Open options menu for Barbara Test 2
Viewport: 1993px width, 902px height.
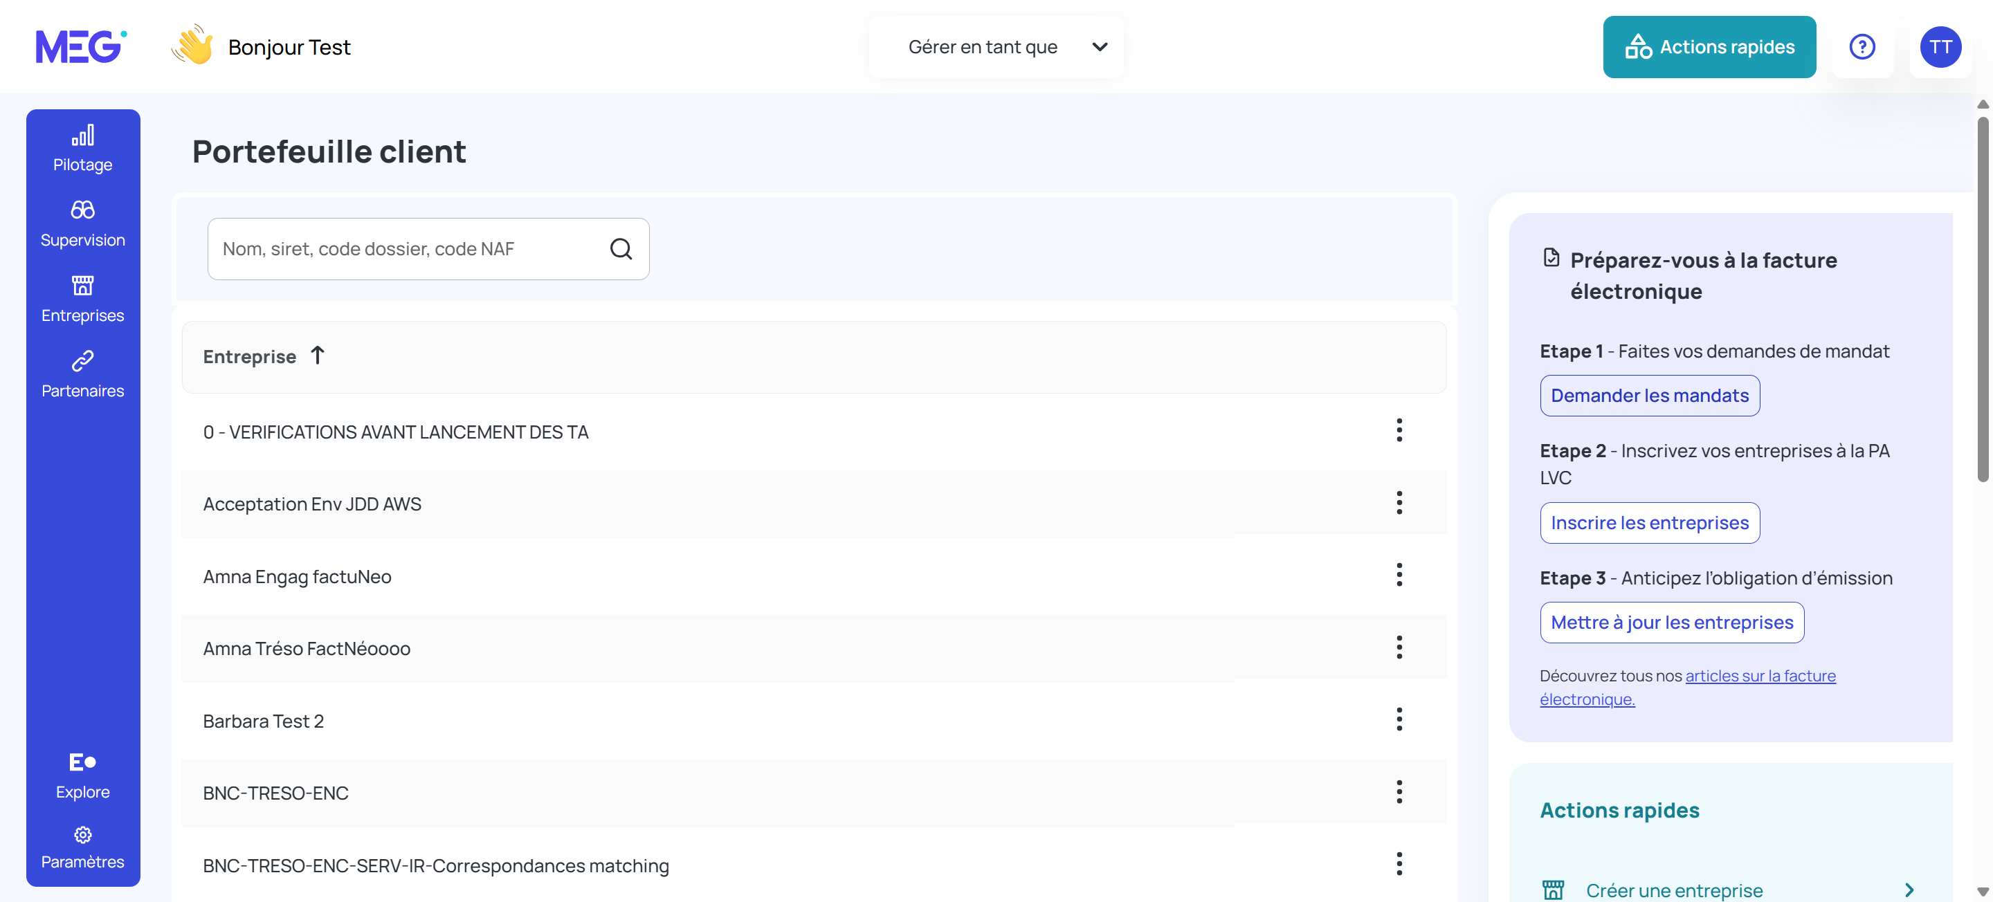click(1399, 719)
